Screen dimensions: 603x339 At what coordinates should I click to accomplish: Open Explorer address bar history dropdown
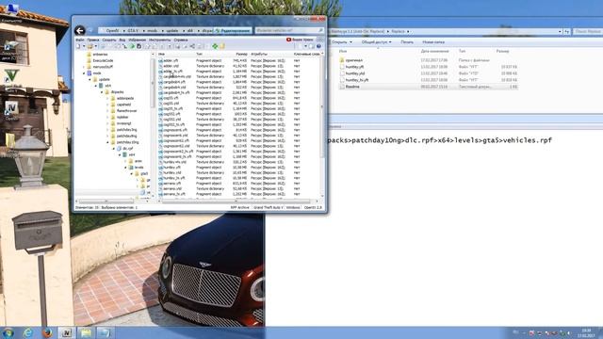click(x=560, y=31)
